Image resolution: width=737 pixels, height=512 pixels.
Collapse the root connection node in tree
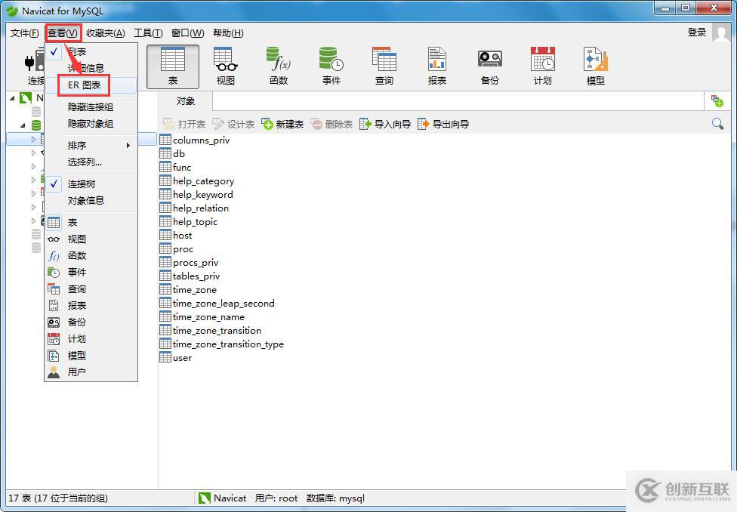click(x=13, y=97)
